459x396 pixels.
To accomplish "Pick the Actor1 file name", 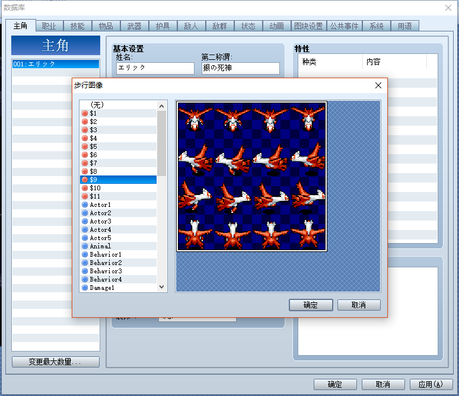I will point(100,205).
